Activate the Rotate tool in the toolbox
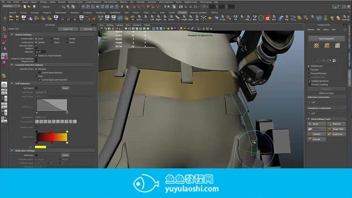 (x=4, y=56)
